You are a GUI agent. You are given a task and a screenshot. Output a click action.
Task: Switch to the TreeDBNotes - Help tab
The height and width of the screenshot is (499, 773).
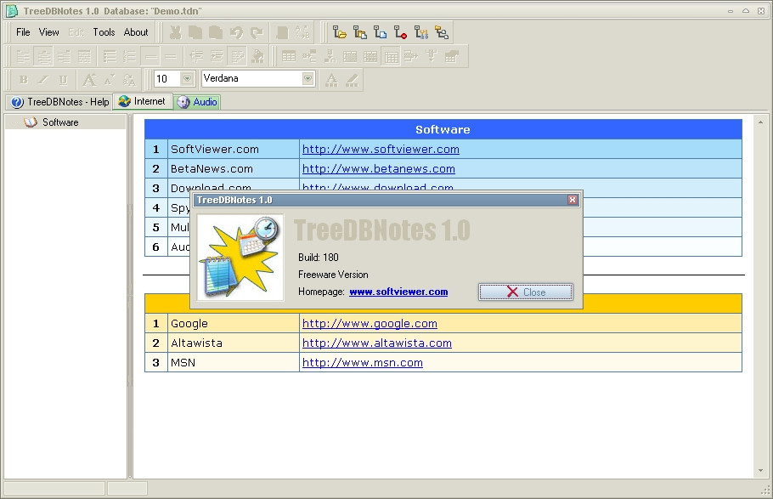[59, 102]
